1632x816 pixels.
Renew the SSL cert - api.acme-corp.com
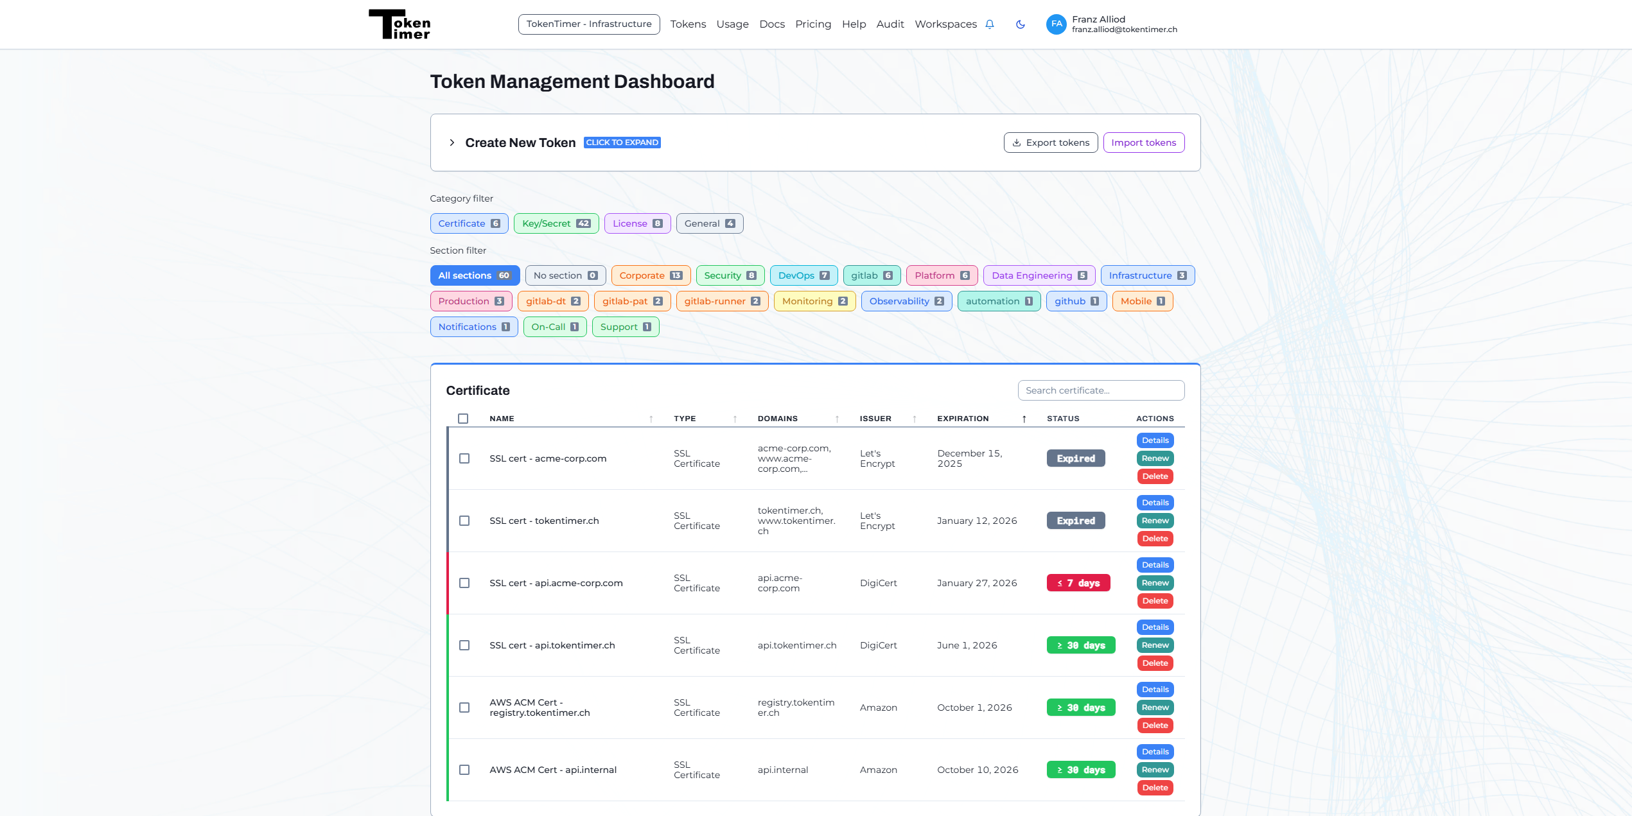(1155, 583)
